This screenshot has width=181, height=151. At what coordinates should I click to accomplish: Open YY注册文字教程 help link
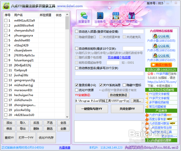[x=159, y=94]
